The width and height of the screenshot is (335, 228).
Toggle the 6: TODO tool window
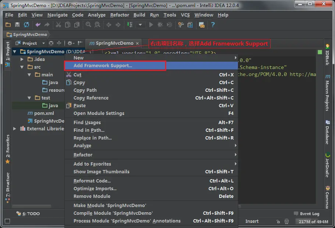[x=28, y=213]
